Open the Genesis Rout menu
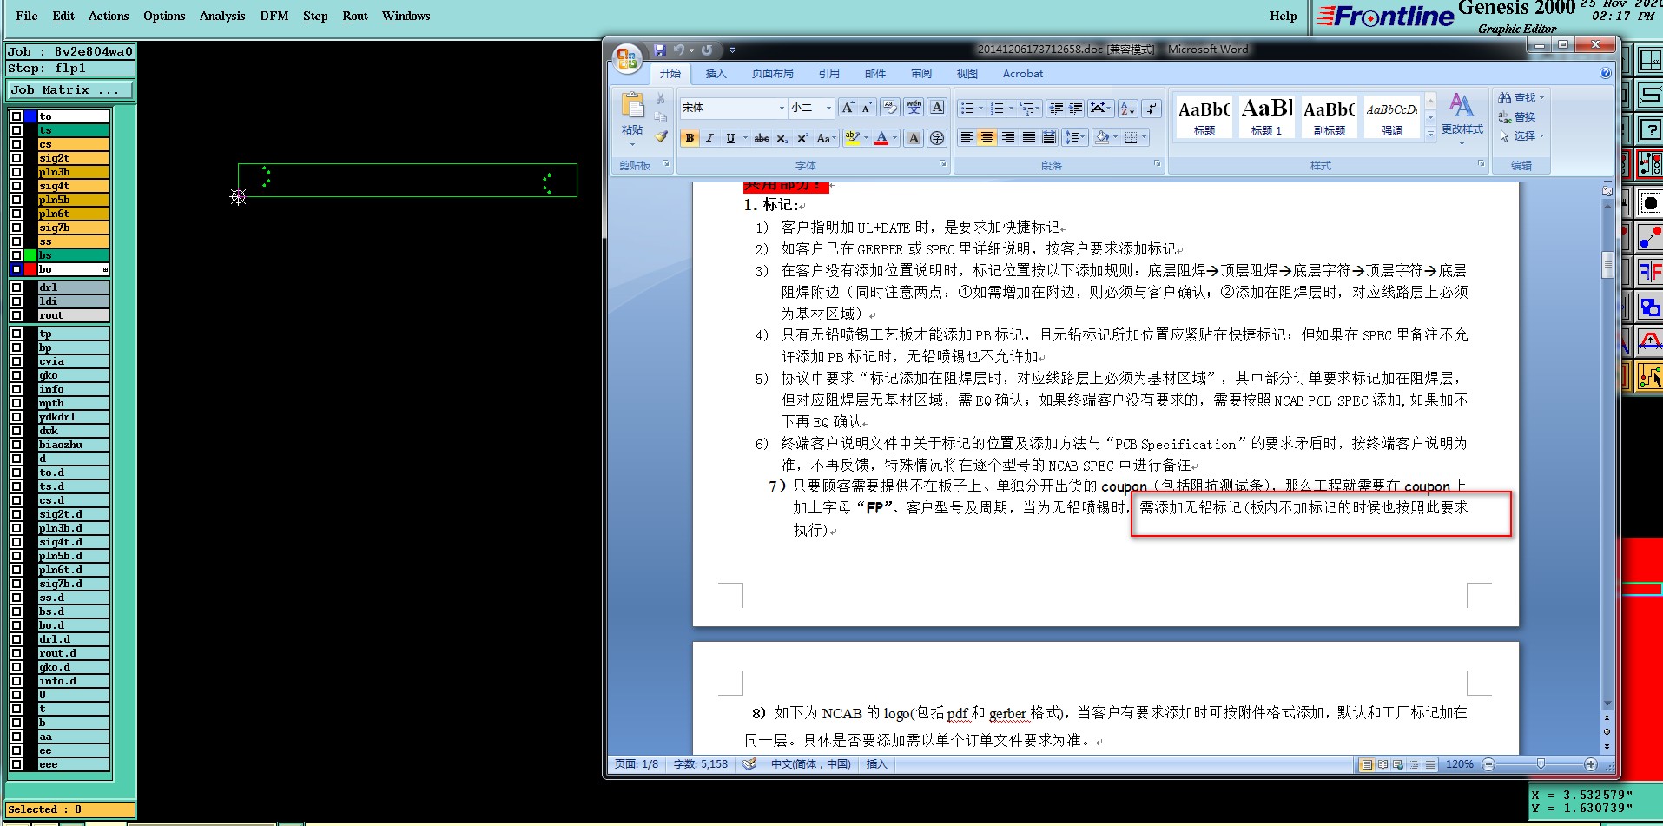Screen dimensions: 1663x826 (x=355, y=16)
